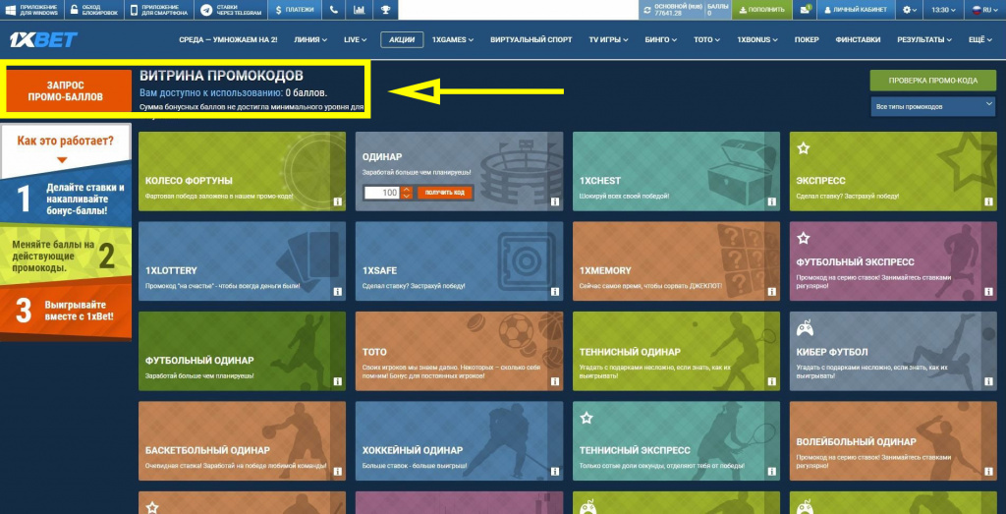The image size is (1006, 514).
Task: Click the gamepad icon on Кибер футбол
Action: pos(804,329)
